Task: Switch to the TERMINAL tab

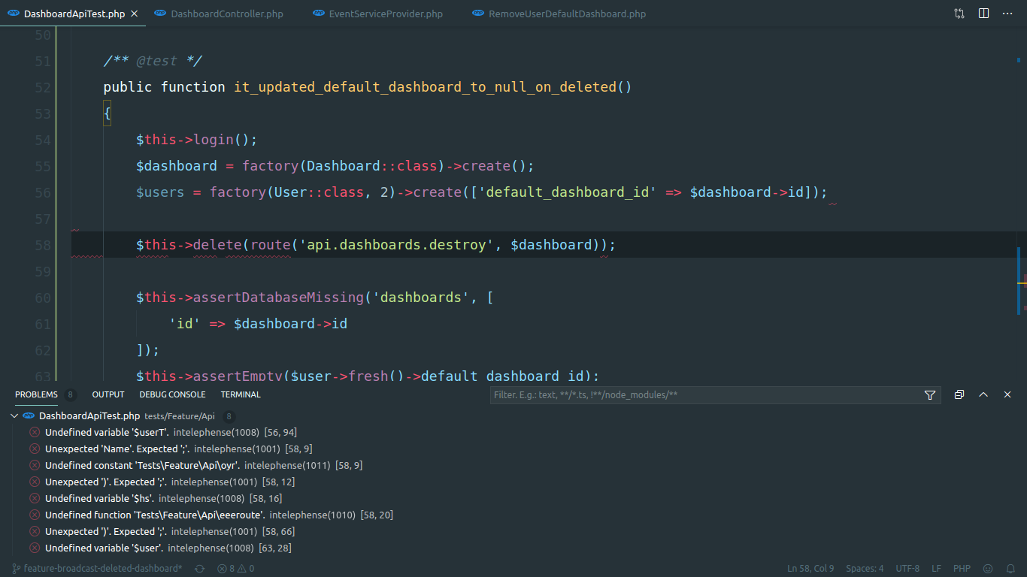Action: click(240, 394)
